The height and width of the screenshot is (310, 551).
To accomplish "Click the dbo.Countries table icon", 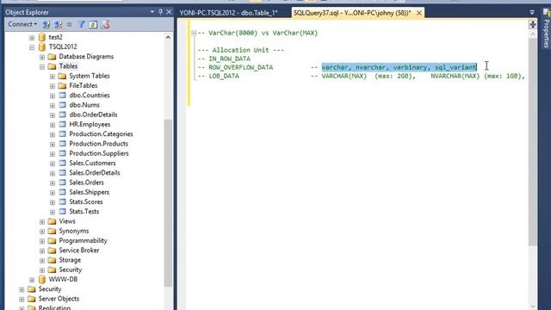I will [62, 96].
